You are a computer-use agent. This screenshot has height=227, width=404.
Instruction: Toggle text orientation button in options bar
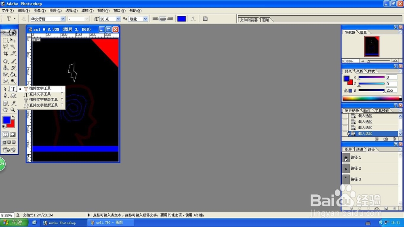tap(23, 19)
